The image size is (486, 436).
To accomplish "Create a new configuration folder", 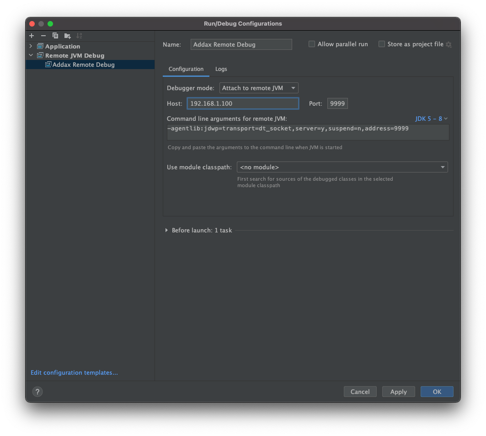I will click(x=67, y=35).
